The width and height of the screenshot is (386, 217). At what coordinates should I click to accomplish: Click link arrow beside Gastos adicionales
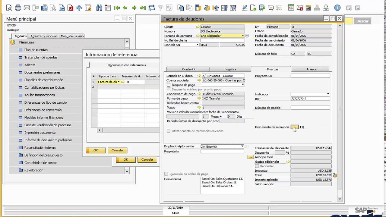288,162
